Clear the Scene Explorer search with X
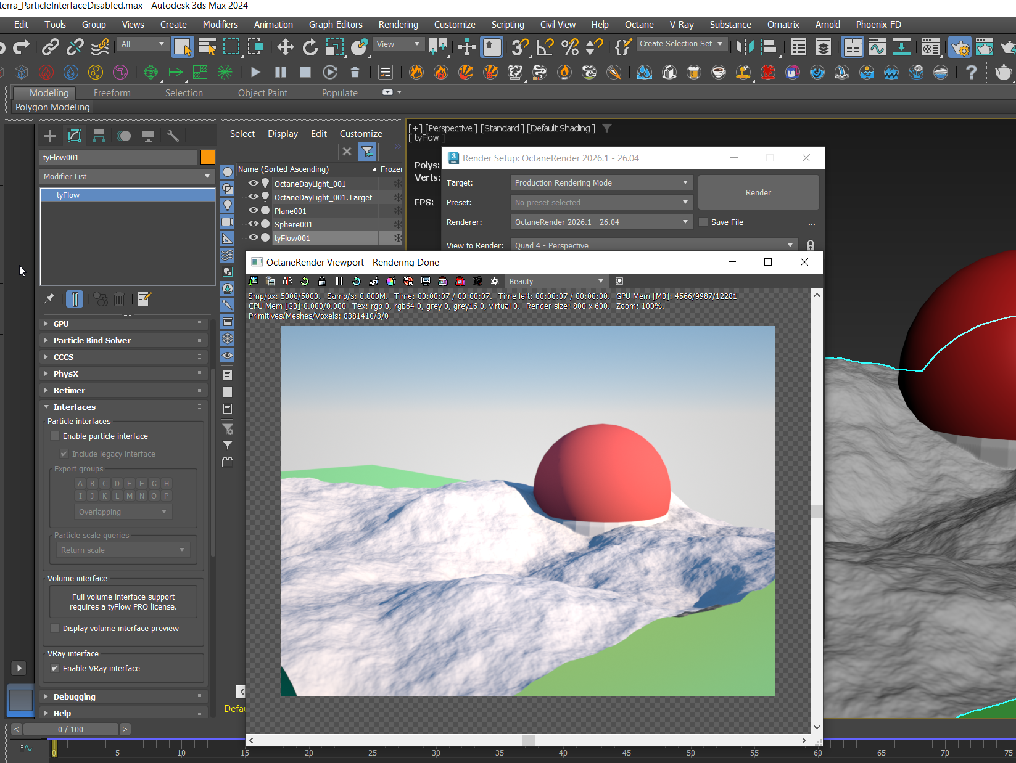Viewport: 1016px width, 763px height. (347, 151)
